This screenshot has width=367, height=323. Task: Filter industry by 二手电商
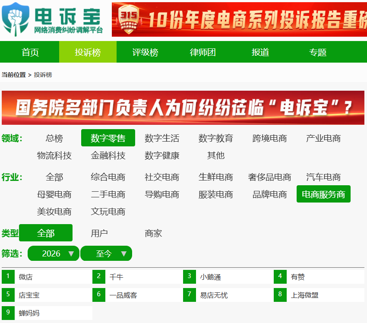pos(108,194)
